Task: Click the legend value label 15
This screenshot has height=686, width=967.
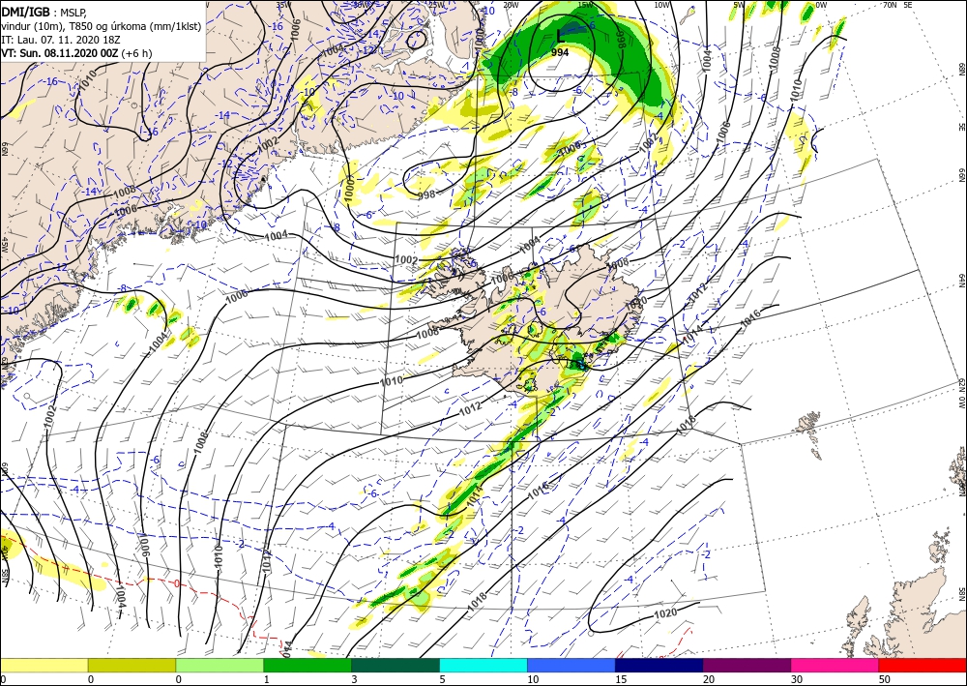Action: click(621, 679)
